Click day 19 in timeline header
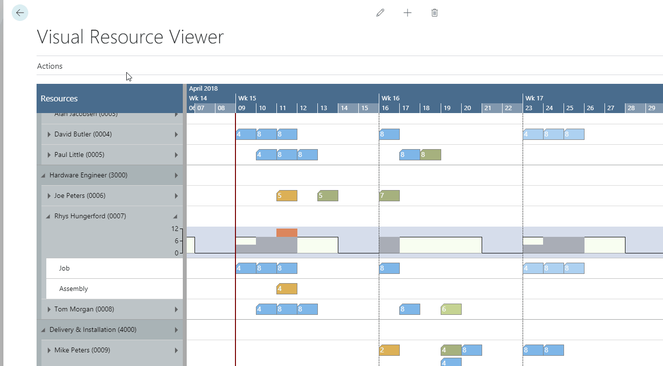 tap(451, 108)
